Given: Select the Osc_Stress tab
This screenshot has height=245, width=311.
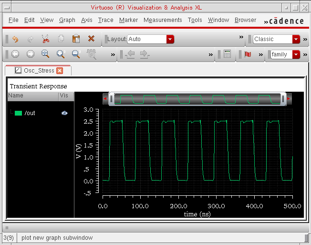Looking at the screenshot, I should [x=39, y=71].
